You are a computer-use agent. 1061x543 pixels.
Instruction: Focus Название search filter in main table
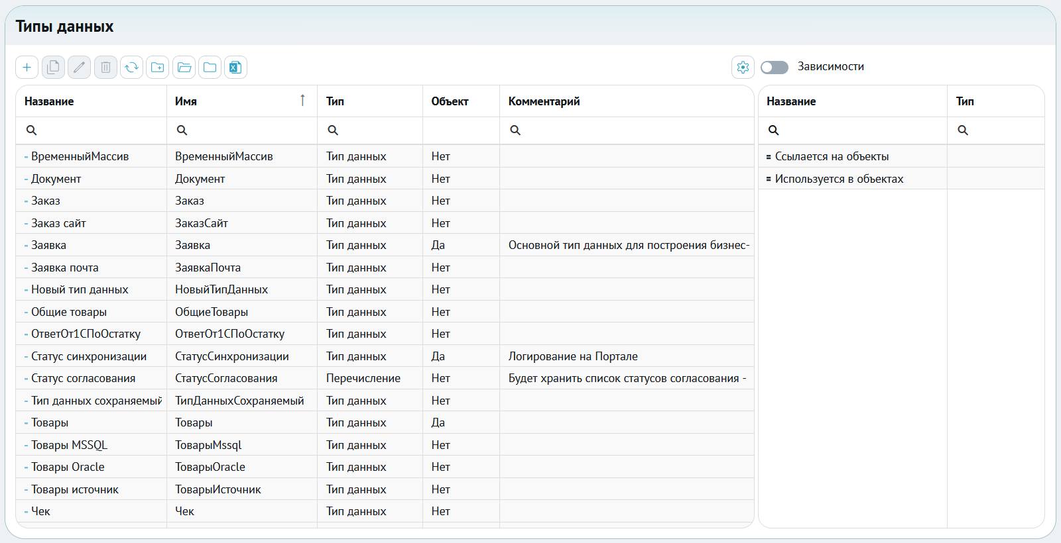click(91, 130)
